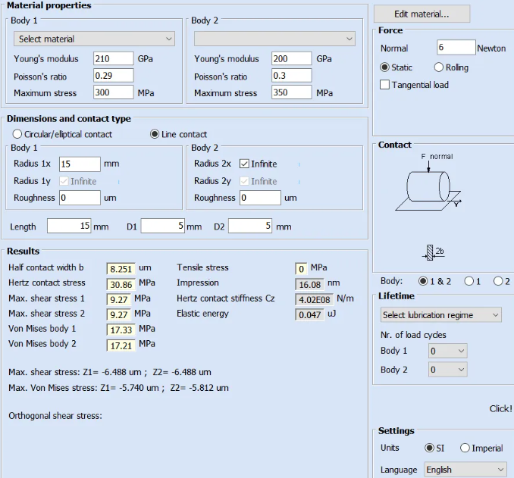Click the Edit material button
Screen dimensions: 514x478
coord(422,14)
